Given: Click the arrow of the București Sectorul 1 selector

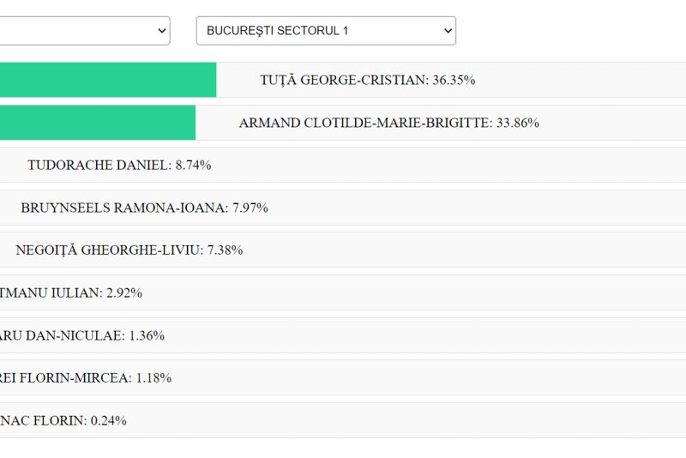Looking at the screenshot, I should point(447,31).
